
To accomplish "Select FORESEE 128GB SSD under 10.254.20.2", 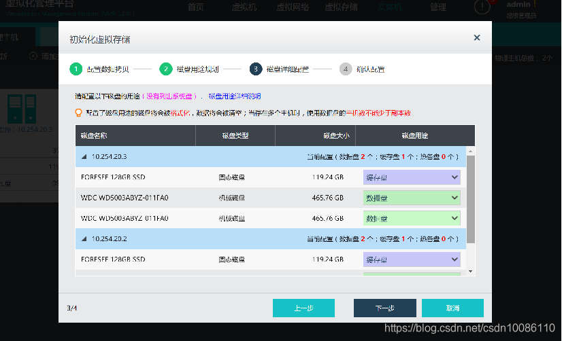I will click(x=113, y=259).
